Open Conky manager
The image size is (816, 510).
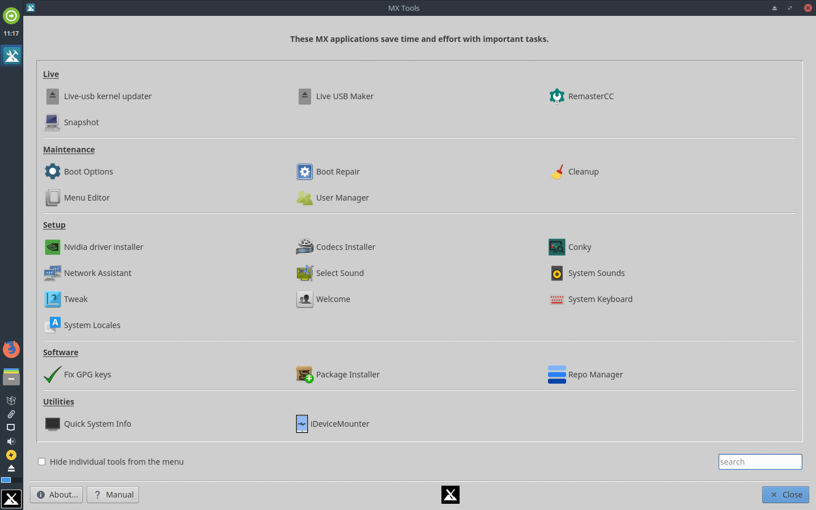click(x=570, y=247)
